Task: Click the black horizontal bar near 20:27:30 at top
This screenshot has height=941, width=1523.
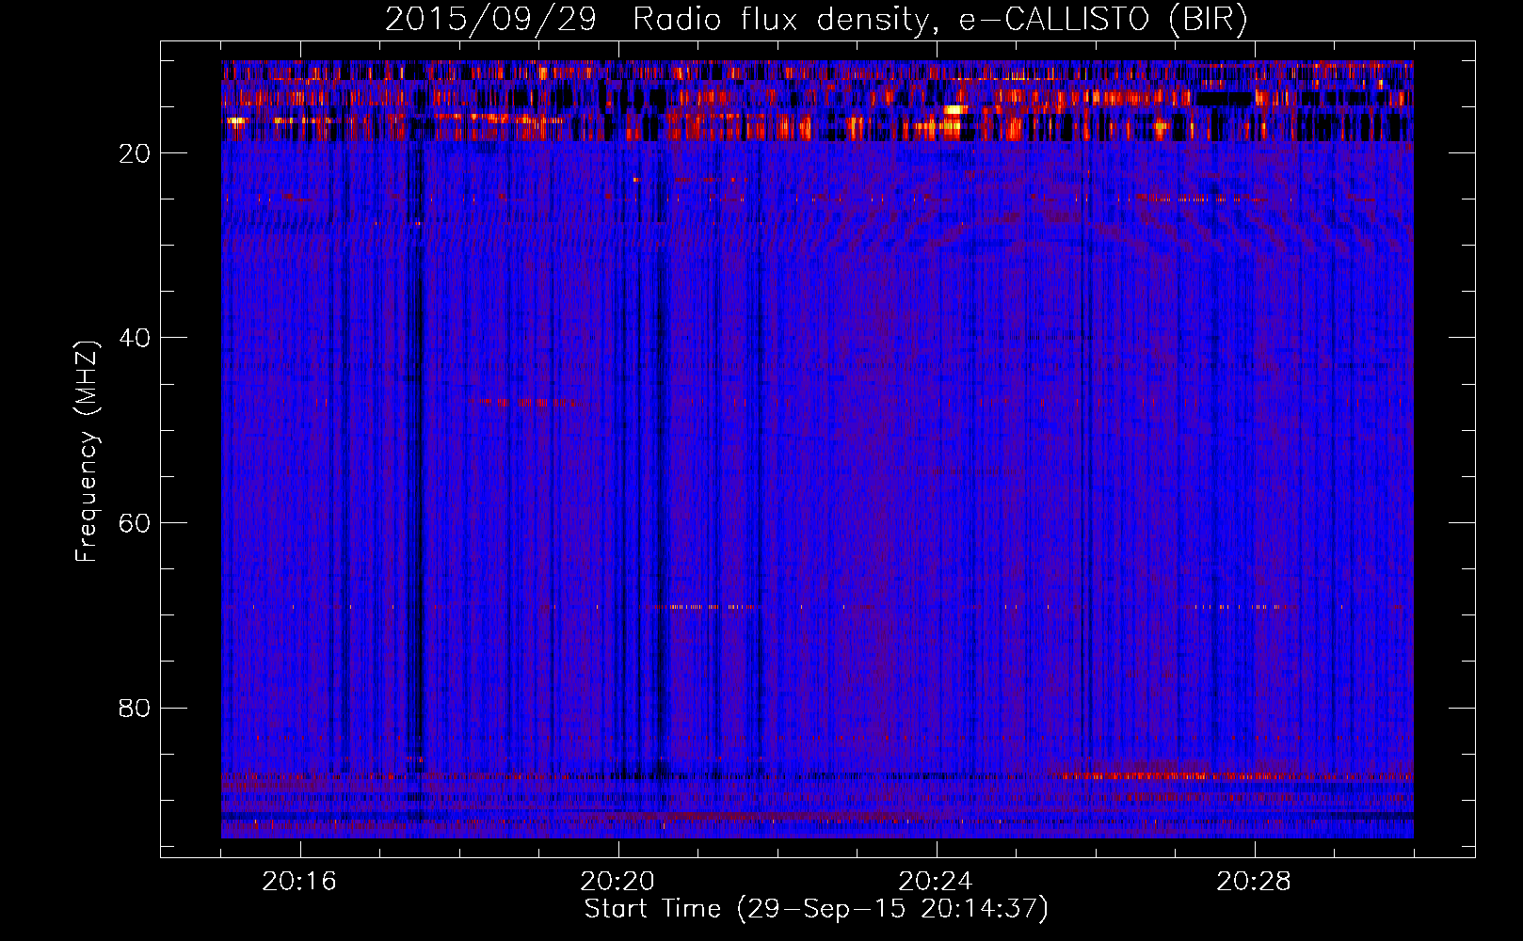Action: [1226, 96]
